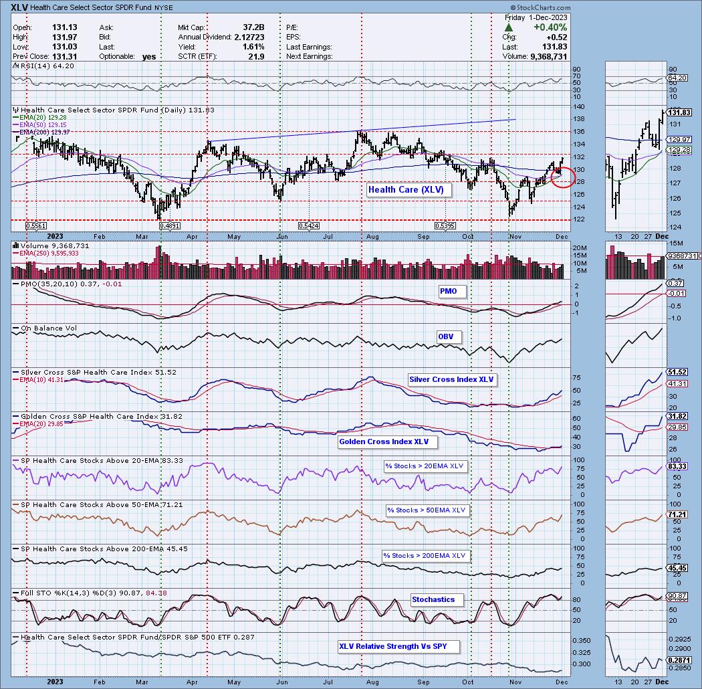Click the 0.5561 value box
This screenshot has width=702, height=689.
click(36, 226)
